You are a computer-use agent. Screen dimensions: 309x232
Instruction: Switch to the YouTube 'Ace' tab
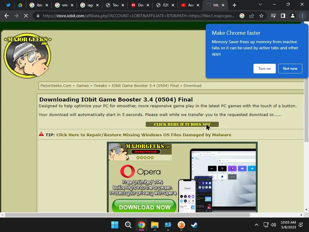coord(190,5)
